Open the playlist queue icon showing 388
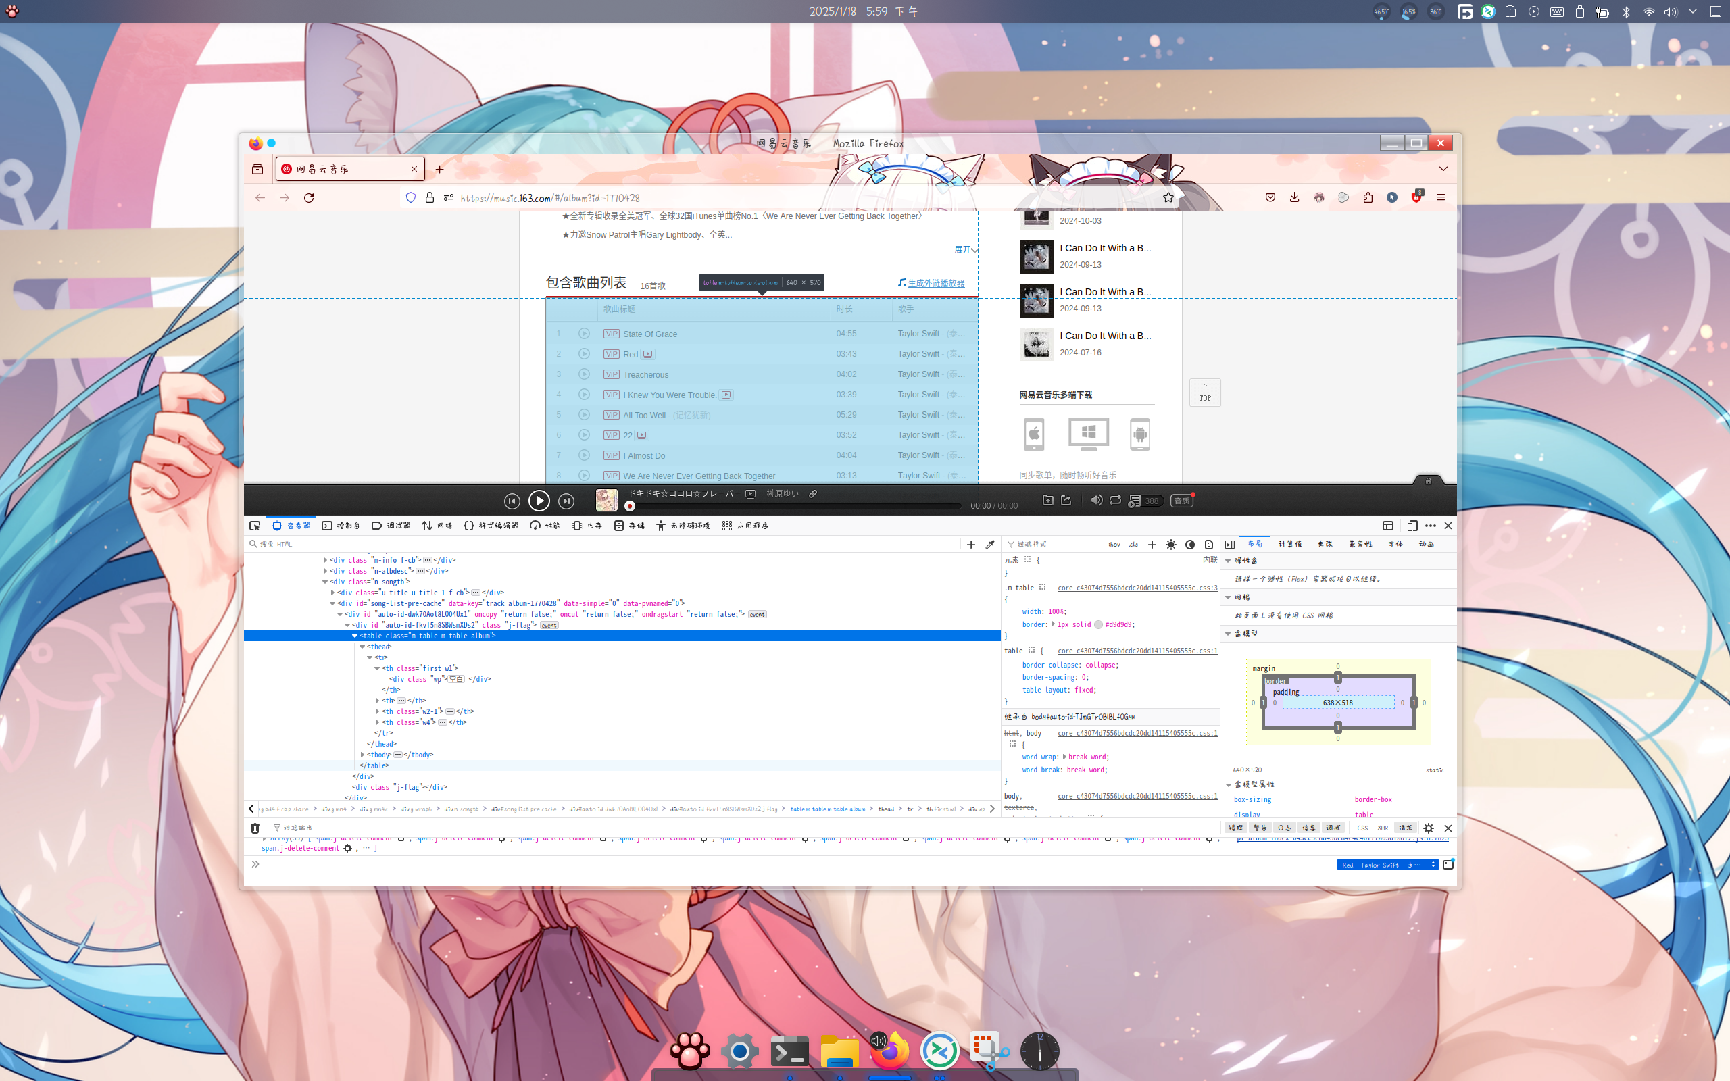Viewport: 1730px width, 1081px height. (x=1145, y=501)
